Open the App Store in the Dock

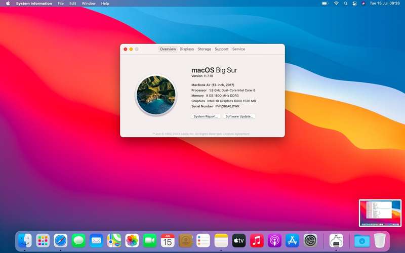[x=293, y=241]
